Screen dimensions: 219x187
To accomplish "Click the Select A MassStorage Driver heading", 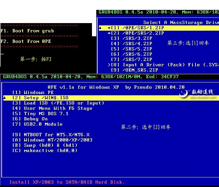I will [x=181, y=22].
